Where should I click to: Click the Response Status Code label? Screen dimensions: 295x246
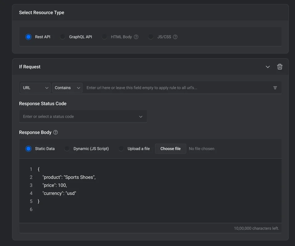click(43, 104)
